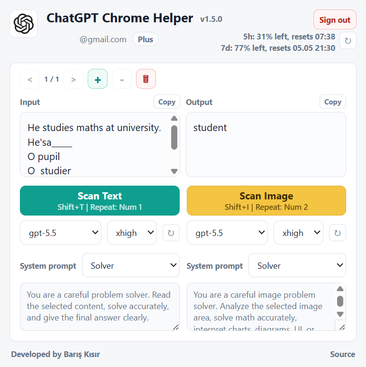The height and width of the screenshot is (367, 366).
Task: Open the Scan Text model dropdown gpt-5.5
Action: (61, 233)
